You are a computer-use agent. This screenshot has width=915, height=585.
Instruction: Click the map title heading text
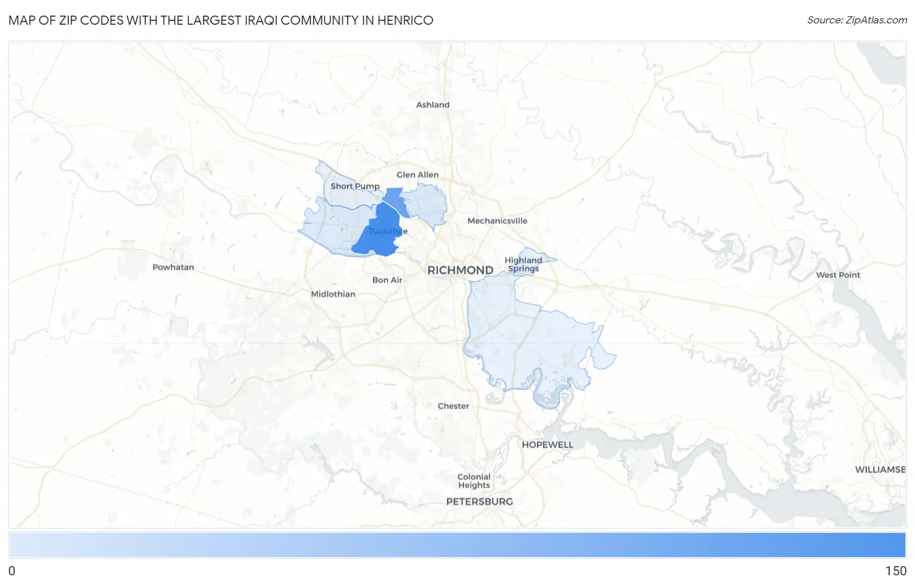pyautogui.click(x=221, y=20)
